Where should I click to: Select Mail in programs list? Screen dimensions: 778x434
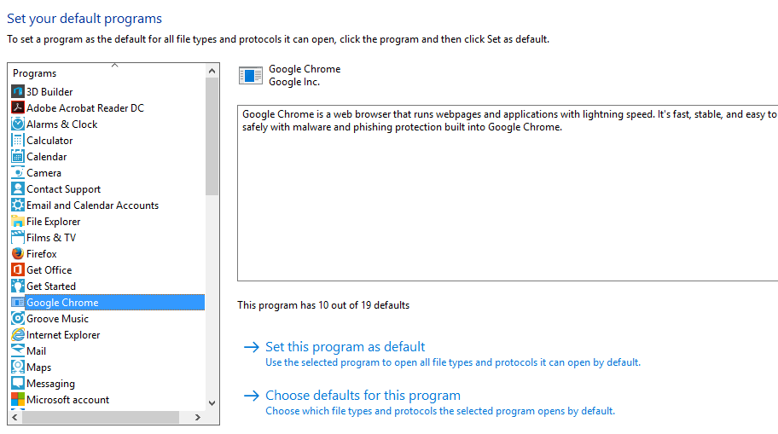[x=36, y=351]
